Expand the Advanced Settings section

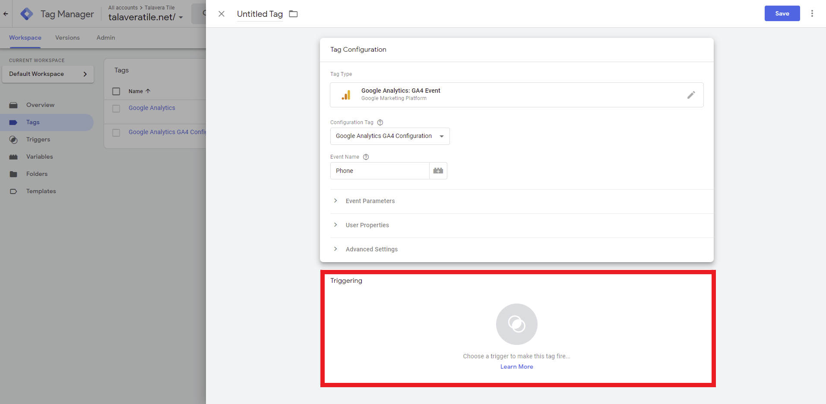(x=371, y=249)
